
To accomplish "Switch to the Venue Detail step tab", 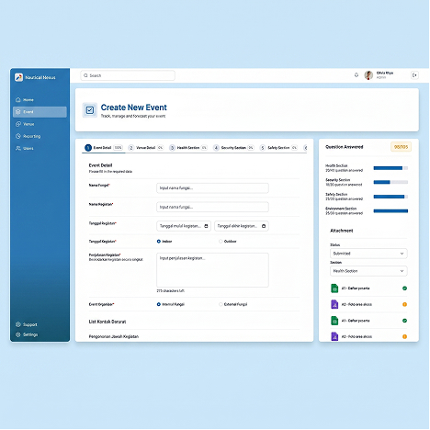I will [x=146, y=148].
